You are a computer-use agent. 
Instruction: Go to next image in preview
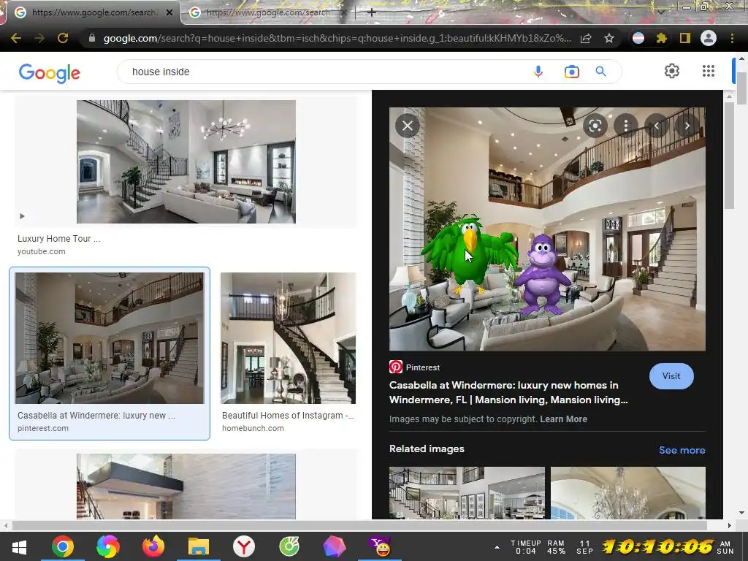(687, 126)
